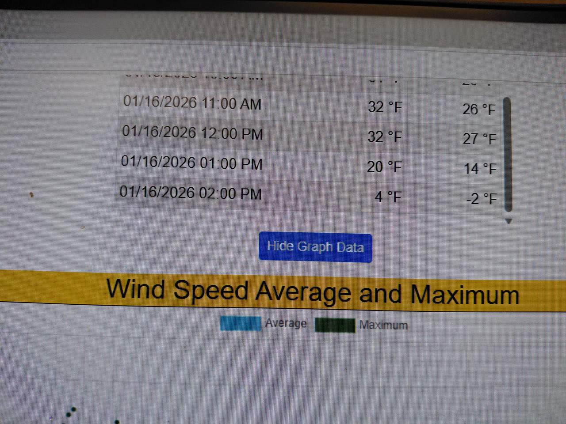Click the Hide Graph Data button
Image resolution: width=566 pixels, height=424 pixels.
tap(315, 247)
